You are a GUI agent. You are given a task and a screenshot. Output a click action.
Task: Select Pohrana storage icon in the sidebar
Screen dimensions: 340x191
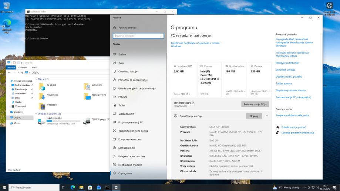[114, 97]
